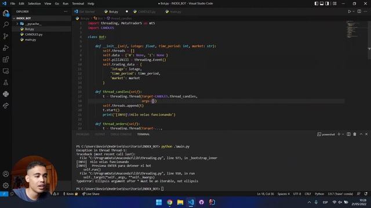This screenshot has width=371, height=208.
Task: Change indentation via Spaces: 4
Action: (283, 194)
